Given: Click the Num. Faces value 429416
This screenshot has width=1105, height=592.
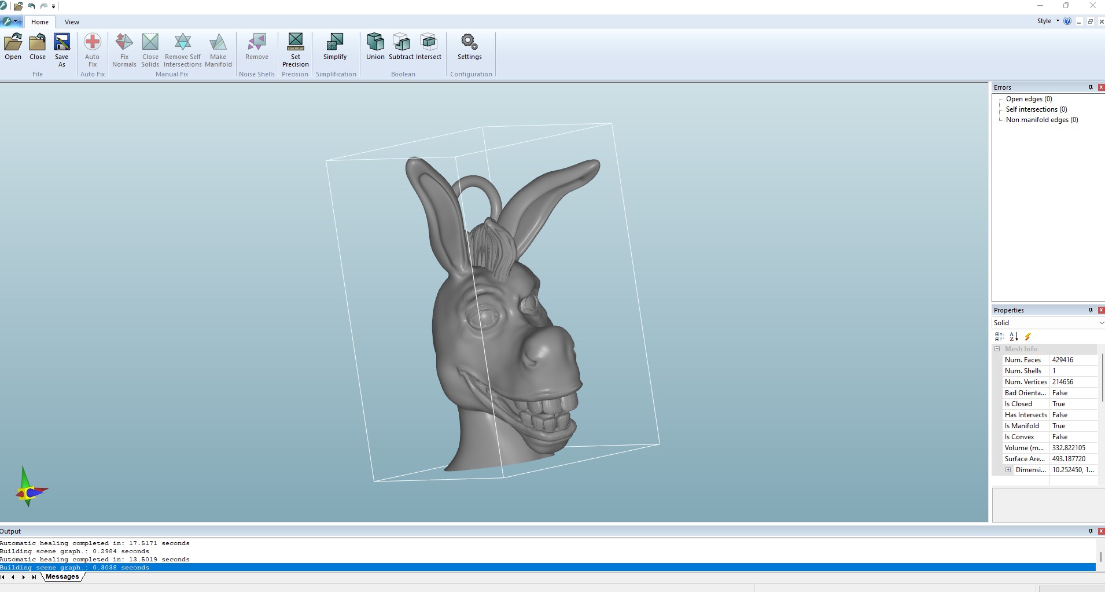Looking at the screenshot, I should click(x=1063, y=360).
